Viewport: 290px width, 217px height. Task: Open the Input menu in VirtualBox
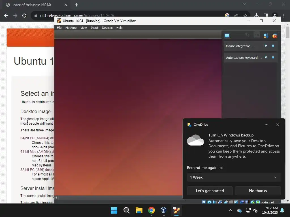(x=94, y=28)
